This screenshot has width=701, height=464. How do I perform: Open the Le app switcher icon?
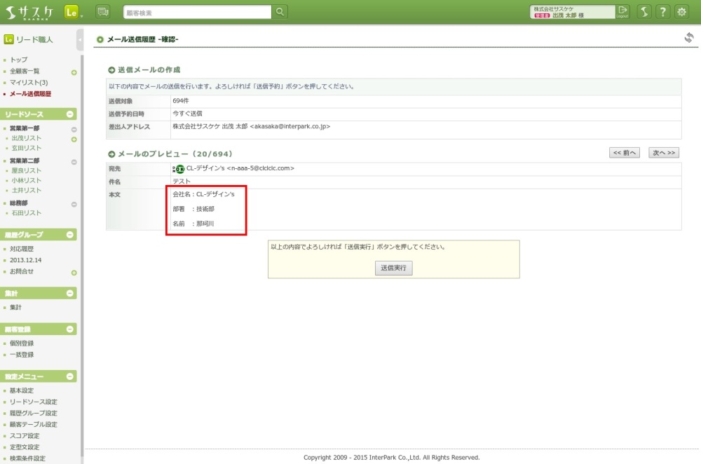(72, 12)
